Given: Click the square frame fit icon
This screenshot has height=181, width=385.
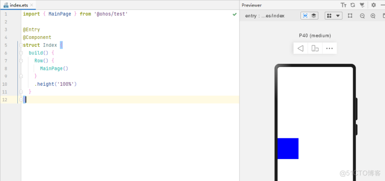Looking at the screenshot, I should (x=350, y=15).
